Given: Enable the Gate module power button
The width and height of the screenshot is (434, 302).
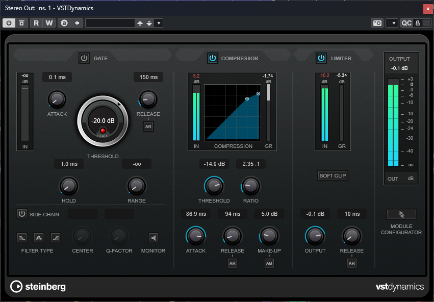Looking at the screenshot, I should [84, 58].
